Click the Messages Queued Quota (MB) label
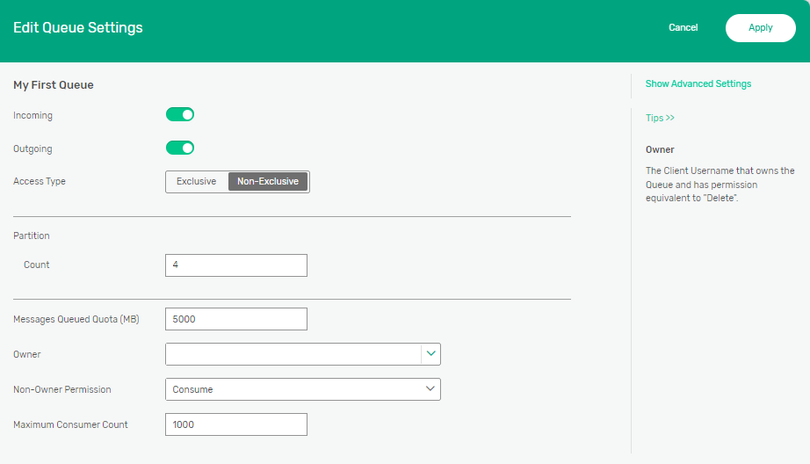The height and width of the screenshot is (464, 810). click(x=76, y=319)
